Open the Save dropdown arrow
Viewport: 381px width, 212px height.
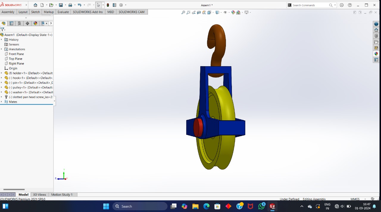(x=65, y=5)
